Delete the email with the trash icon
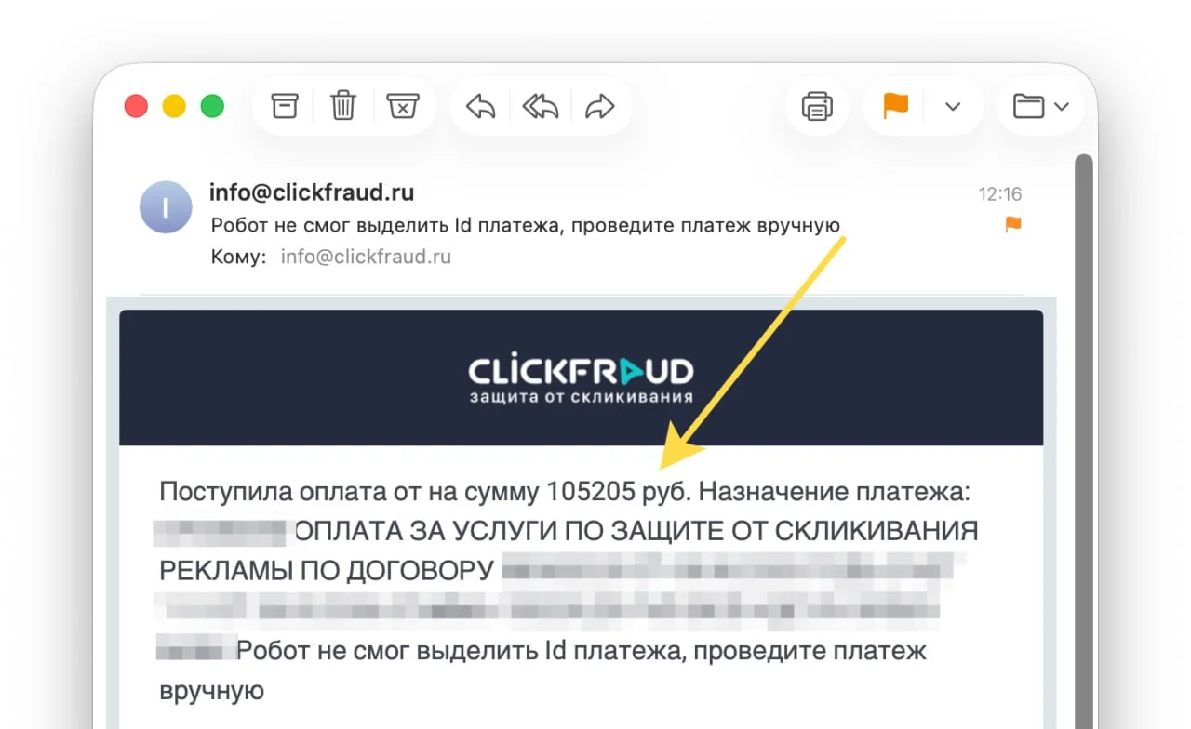 tap(344, 106)
